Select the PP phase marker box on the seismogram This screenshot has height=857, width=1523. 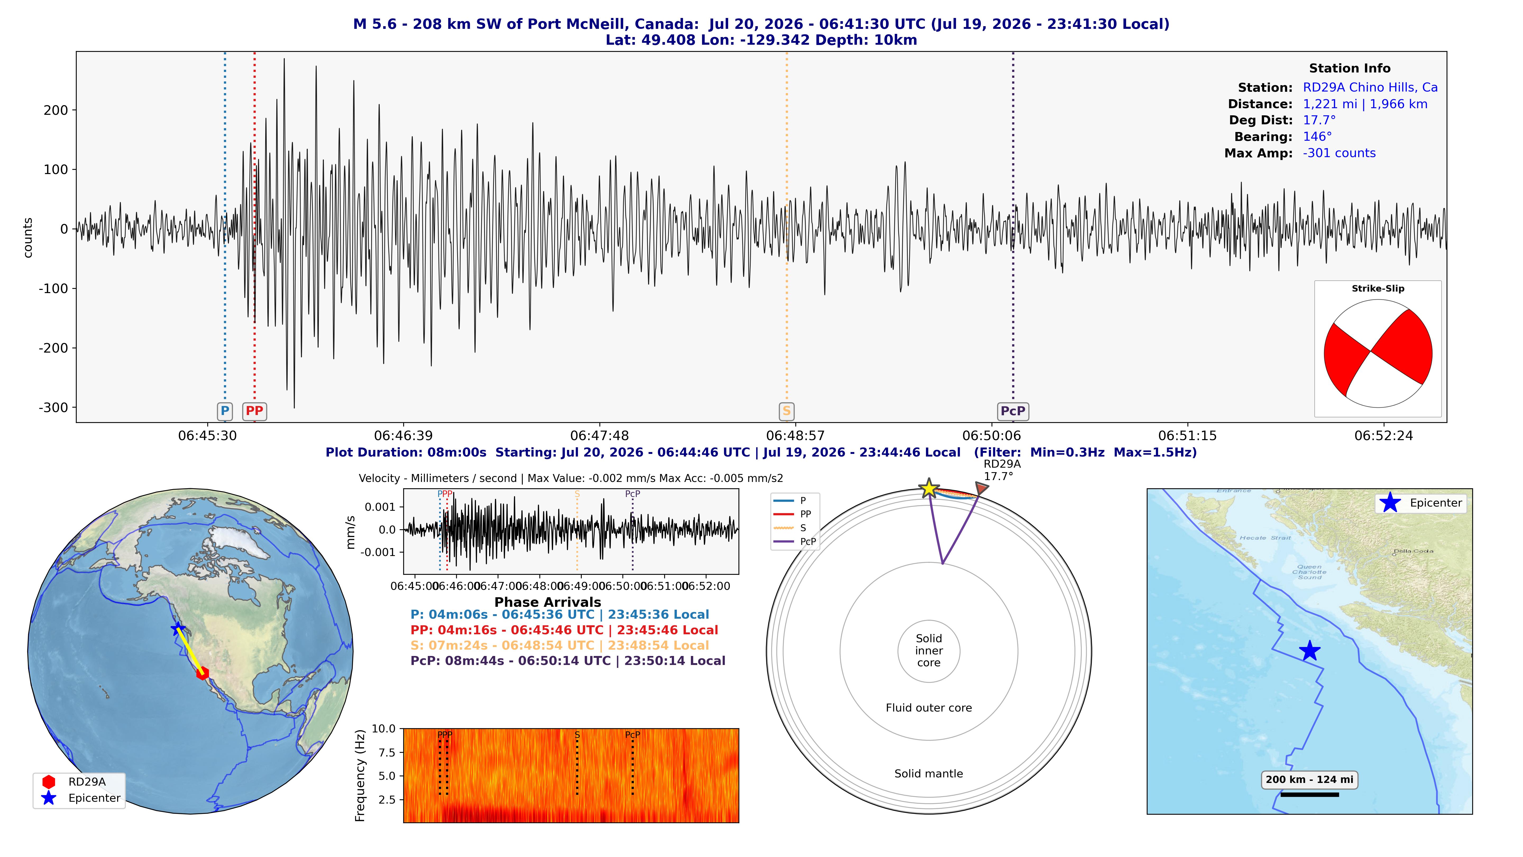[254, 411]
